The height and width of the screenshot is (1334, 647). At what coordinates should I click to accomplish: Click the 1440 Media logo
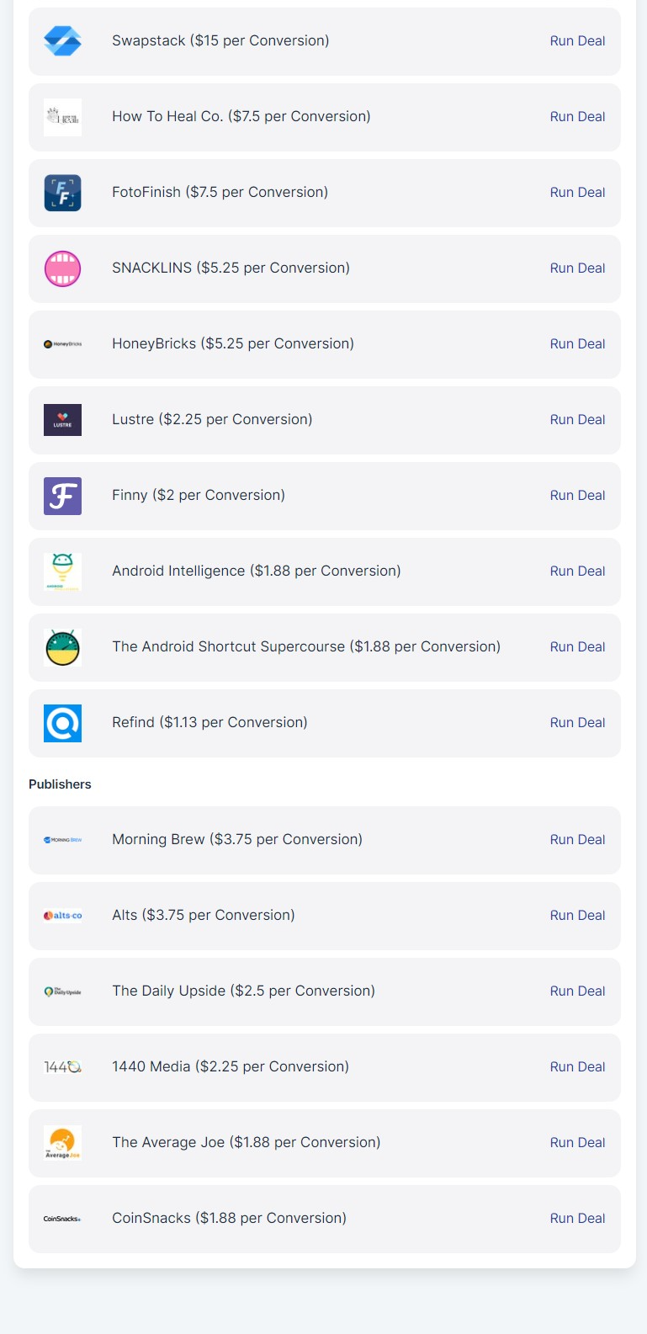[62, 1067]
